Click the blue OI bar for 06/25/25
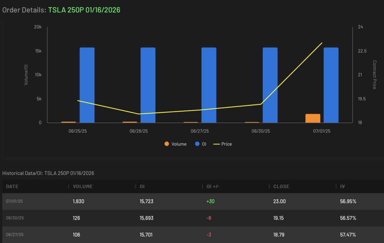This screenshot has width=384, height=243. click(x=87, y=85)
